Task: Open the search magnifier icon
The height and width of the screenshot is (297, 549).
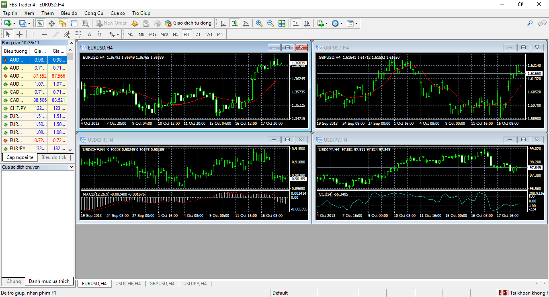Action: tap(530, 23)
